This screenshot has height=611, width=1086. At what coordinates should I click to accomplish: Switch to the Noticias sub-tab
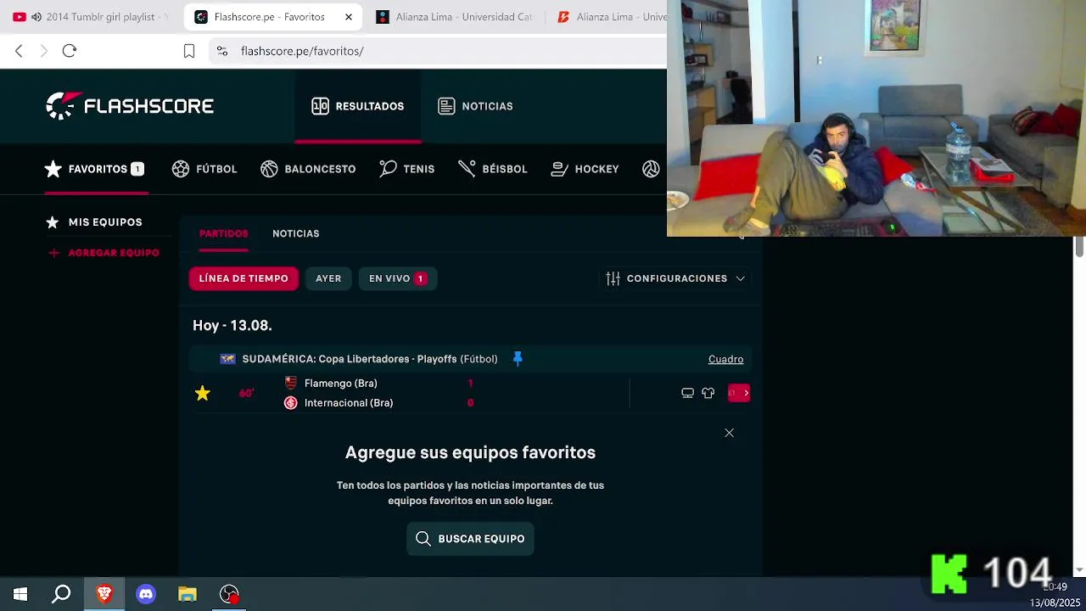point(296,233)
